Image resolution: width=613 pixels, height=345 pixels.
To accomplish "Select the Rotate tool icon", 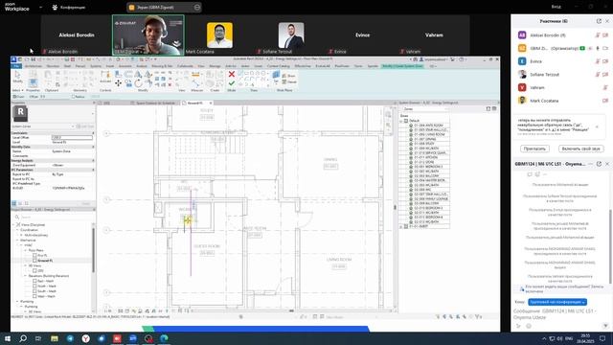I will (138, 83).
